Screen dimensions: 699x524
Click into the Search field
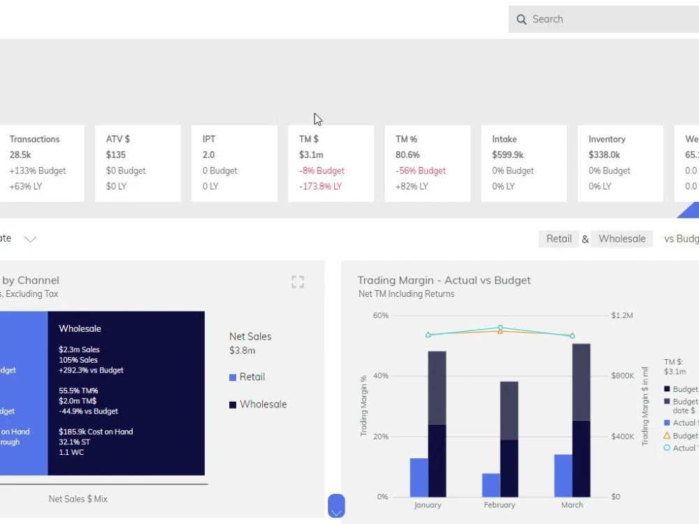(x=604, y=19)
